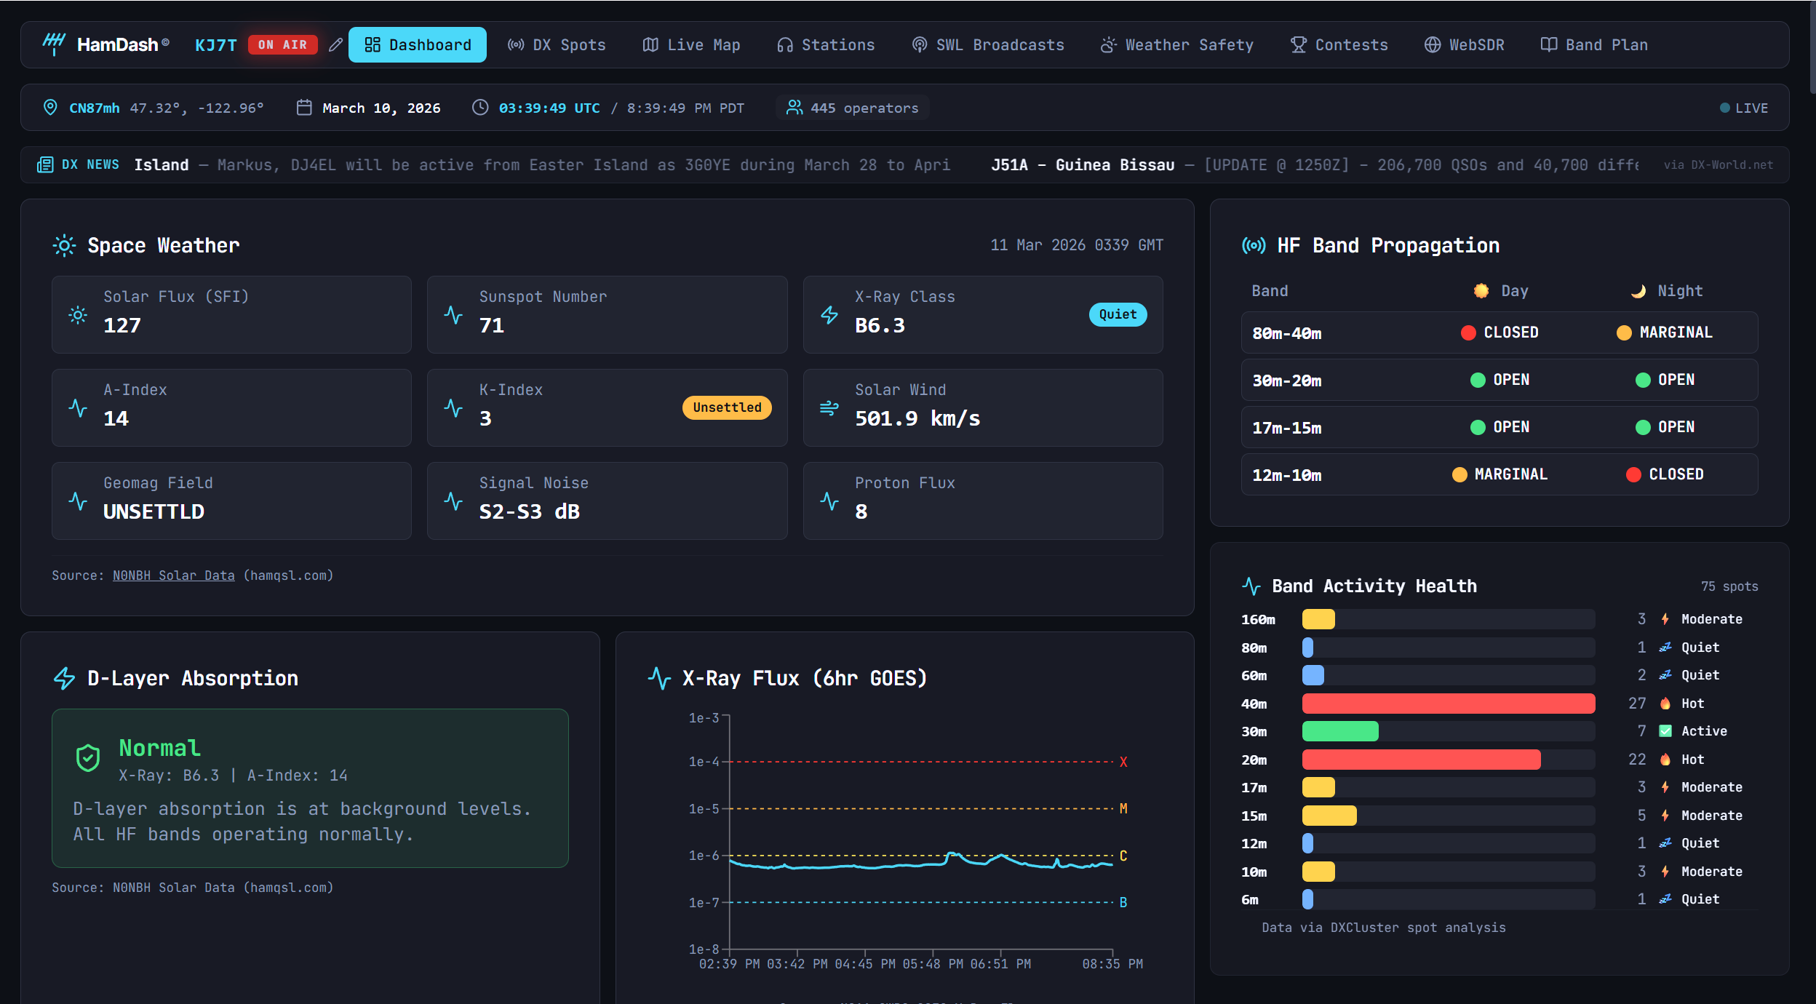Go to the Band Plan tab
Screen dimensions: 1816x1004
click(1594, 45)
